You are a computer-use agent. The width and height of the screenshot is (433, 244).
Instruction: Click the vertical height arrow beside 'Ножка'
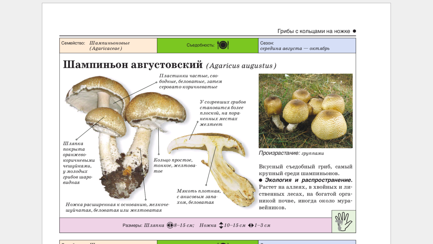[x=221, y=225]
